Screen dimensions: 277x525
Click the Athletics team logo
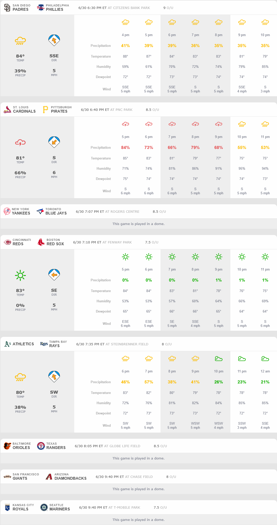coord(7,344)
